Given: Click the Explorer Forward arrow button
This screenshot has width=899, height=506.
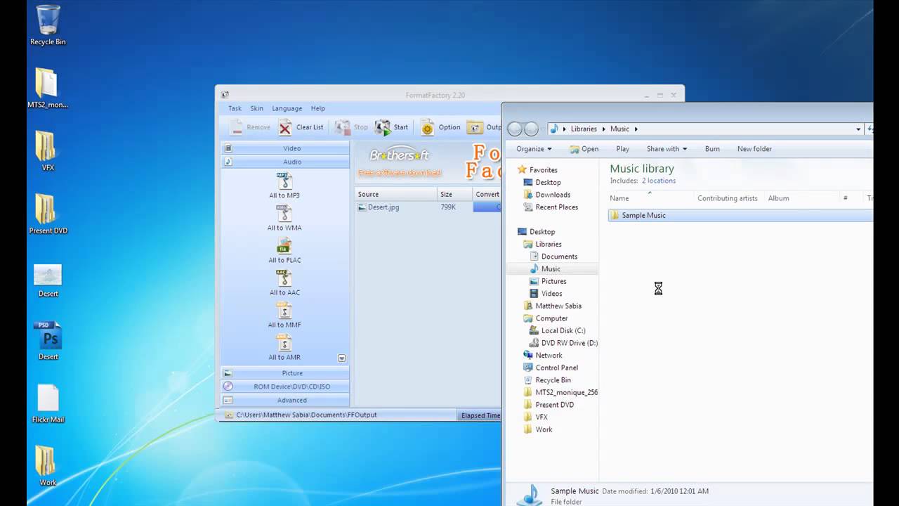Looking at the screenshot, I should pos(531,129).
